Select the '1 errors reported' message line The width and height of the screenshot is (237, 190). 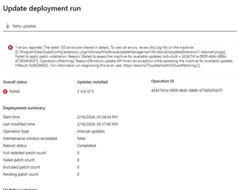pos(104,47)
